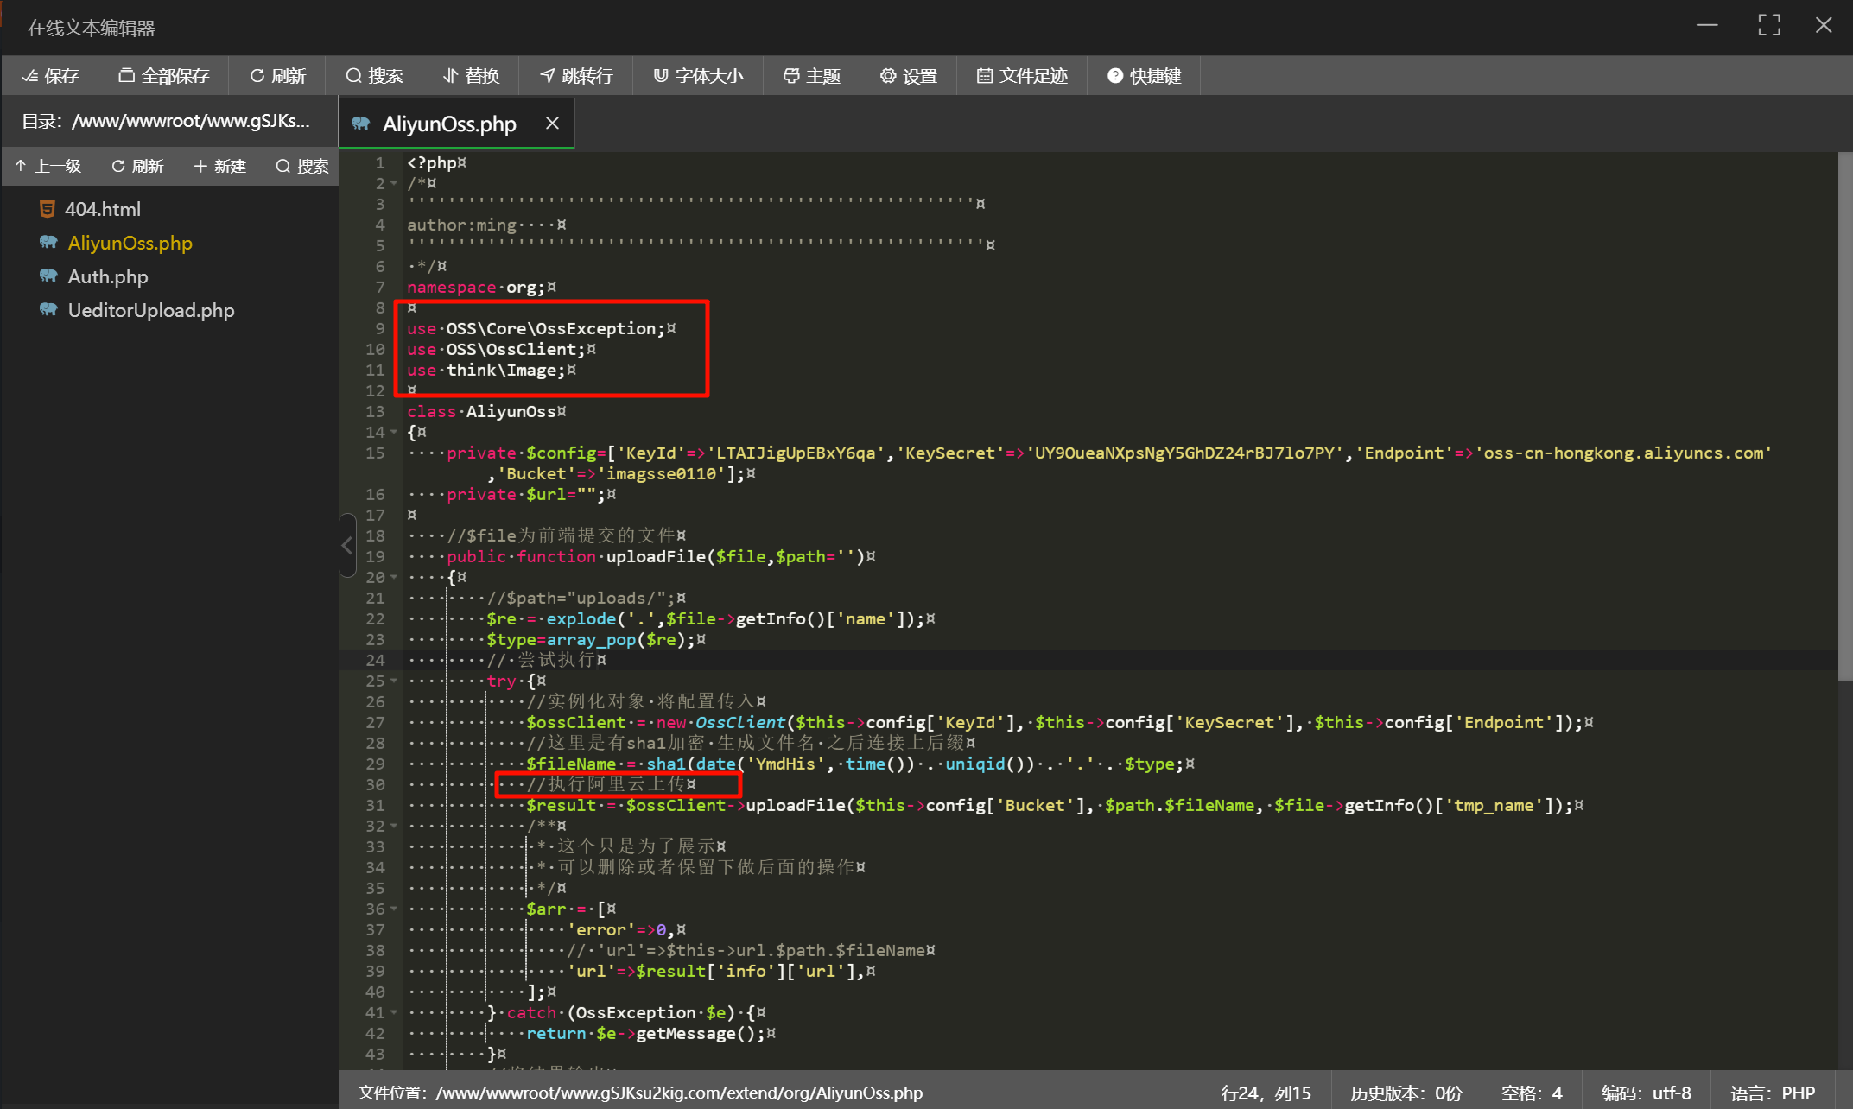This screenshot has width=1853, height=1109.
Task: Open Font Size (字体大小) option
Action: point(698,76)
